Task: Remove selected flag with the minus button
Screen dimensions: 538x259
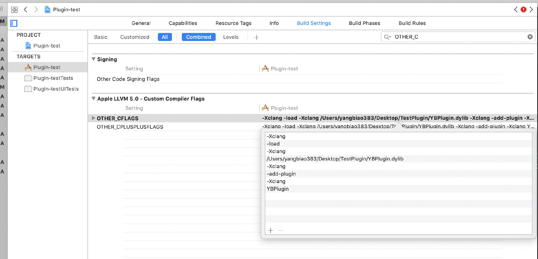Action: click(x=281, y=231)
